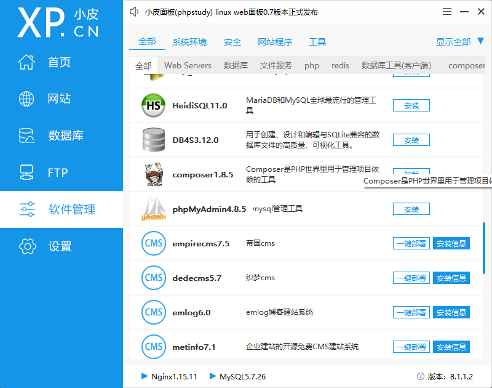
Task: Mute the announcement speaker icon
Action: [x=133, y=11]
